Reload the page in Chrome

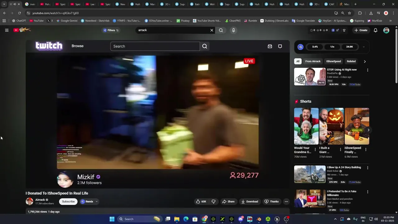point(19,13)
